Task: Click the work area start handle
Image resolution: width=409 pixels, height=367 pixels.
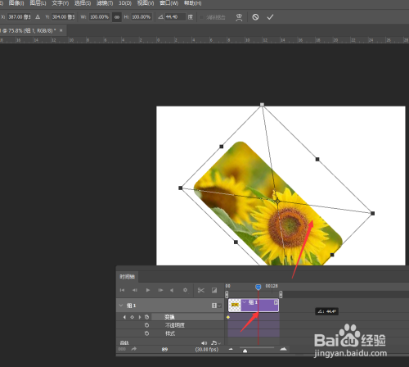Action: (227, 294)
